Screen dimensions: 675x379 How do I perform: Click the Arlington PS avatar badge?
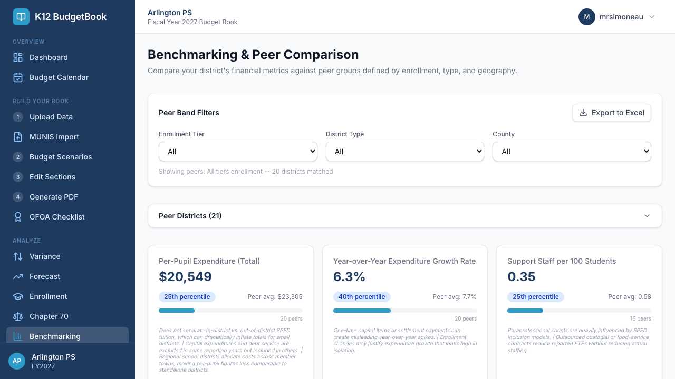pos(17,361)
